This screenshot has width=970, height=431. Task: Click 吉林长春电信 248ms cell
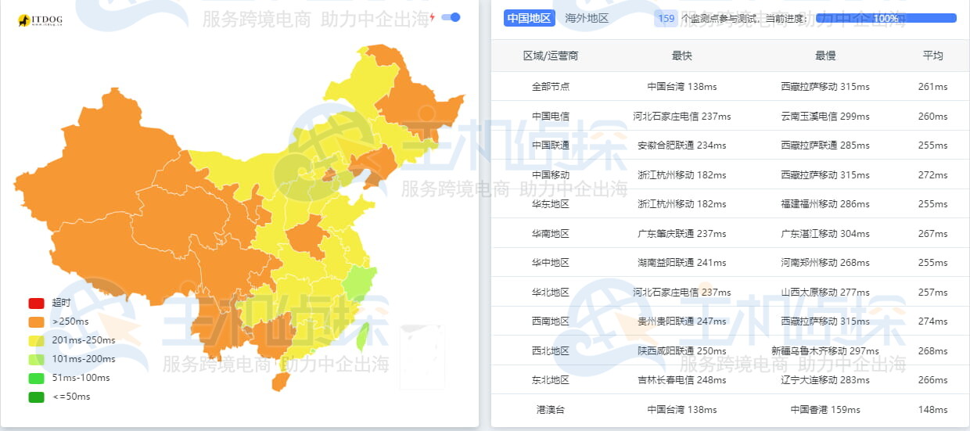682,380
